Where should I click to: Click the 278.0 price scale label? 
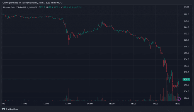[186, 14]
